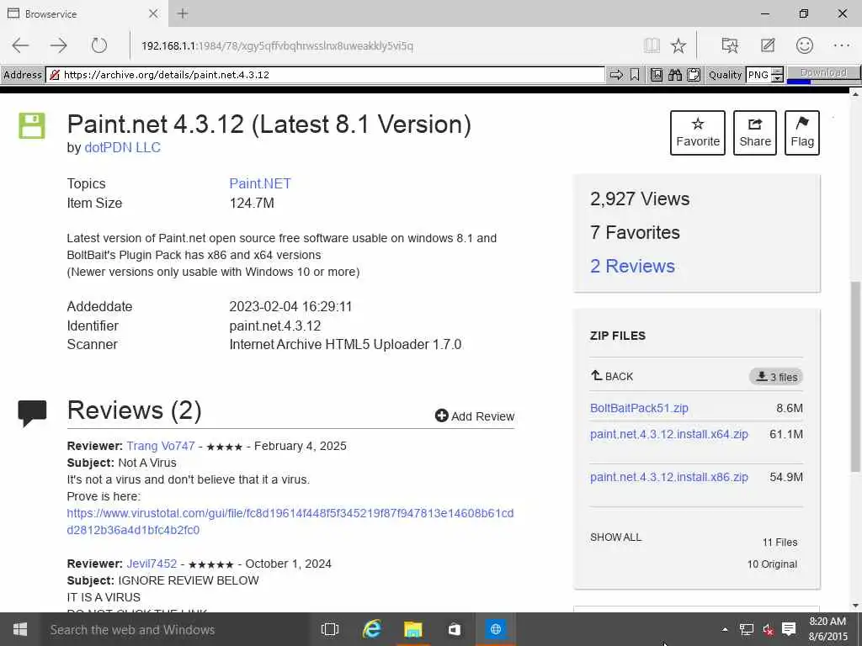Open the dotPDN LLC author link
Viewport: 862px width, 646px height.
pyautogui.click(x=123, y=148)
